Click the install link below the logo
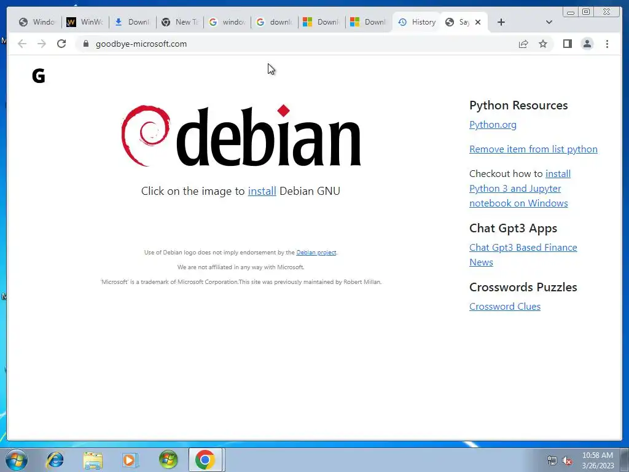Image resolution: width=629 pixels, height=472 pixels. 262,191
